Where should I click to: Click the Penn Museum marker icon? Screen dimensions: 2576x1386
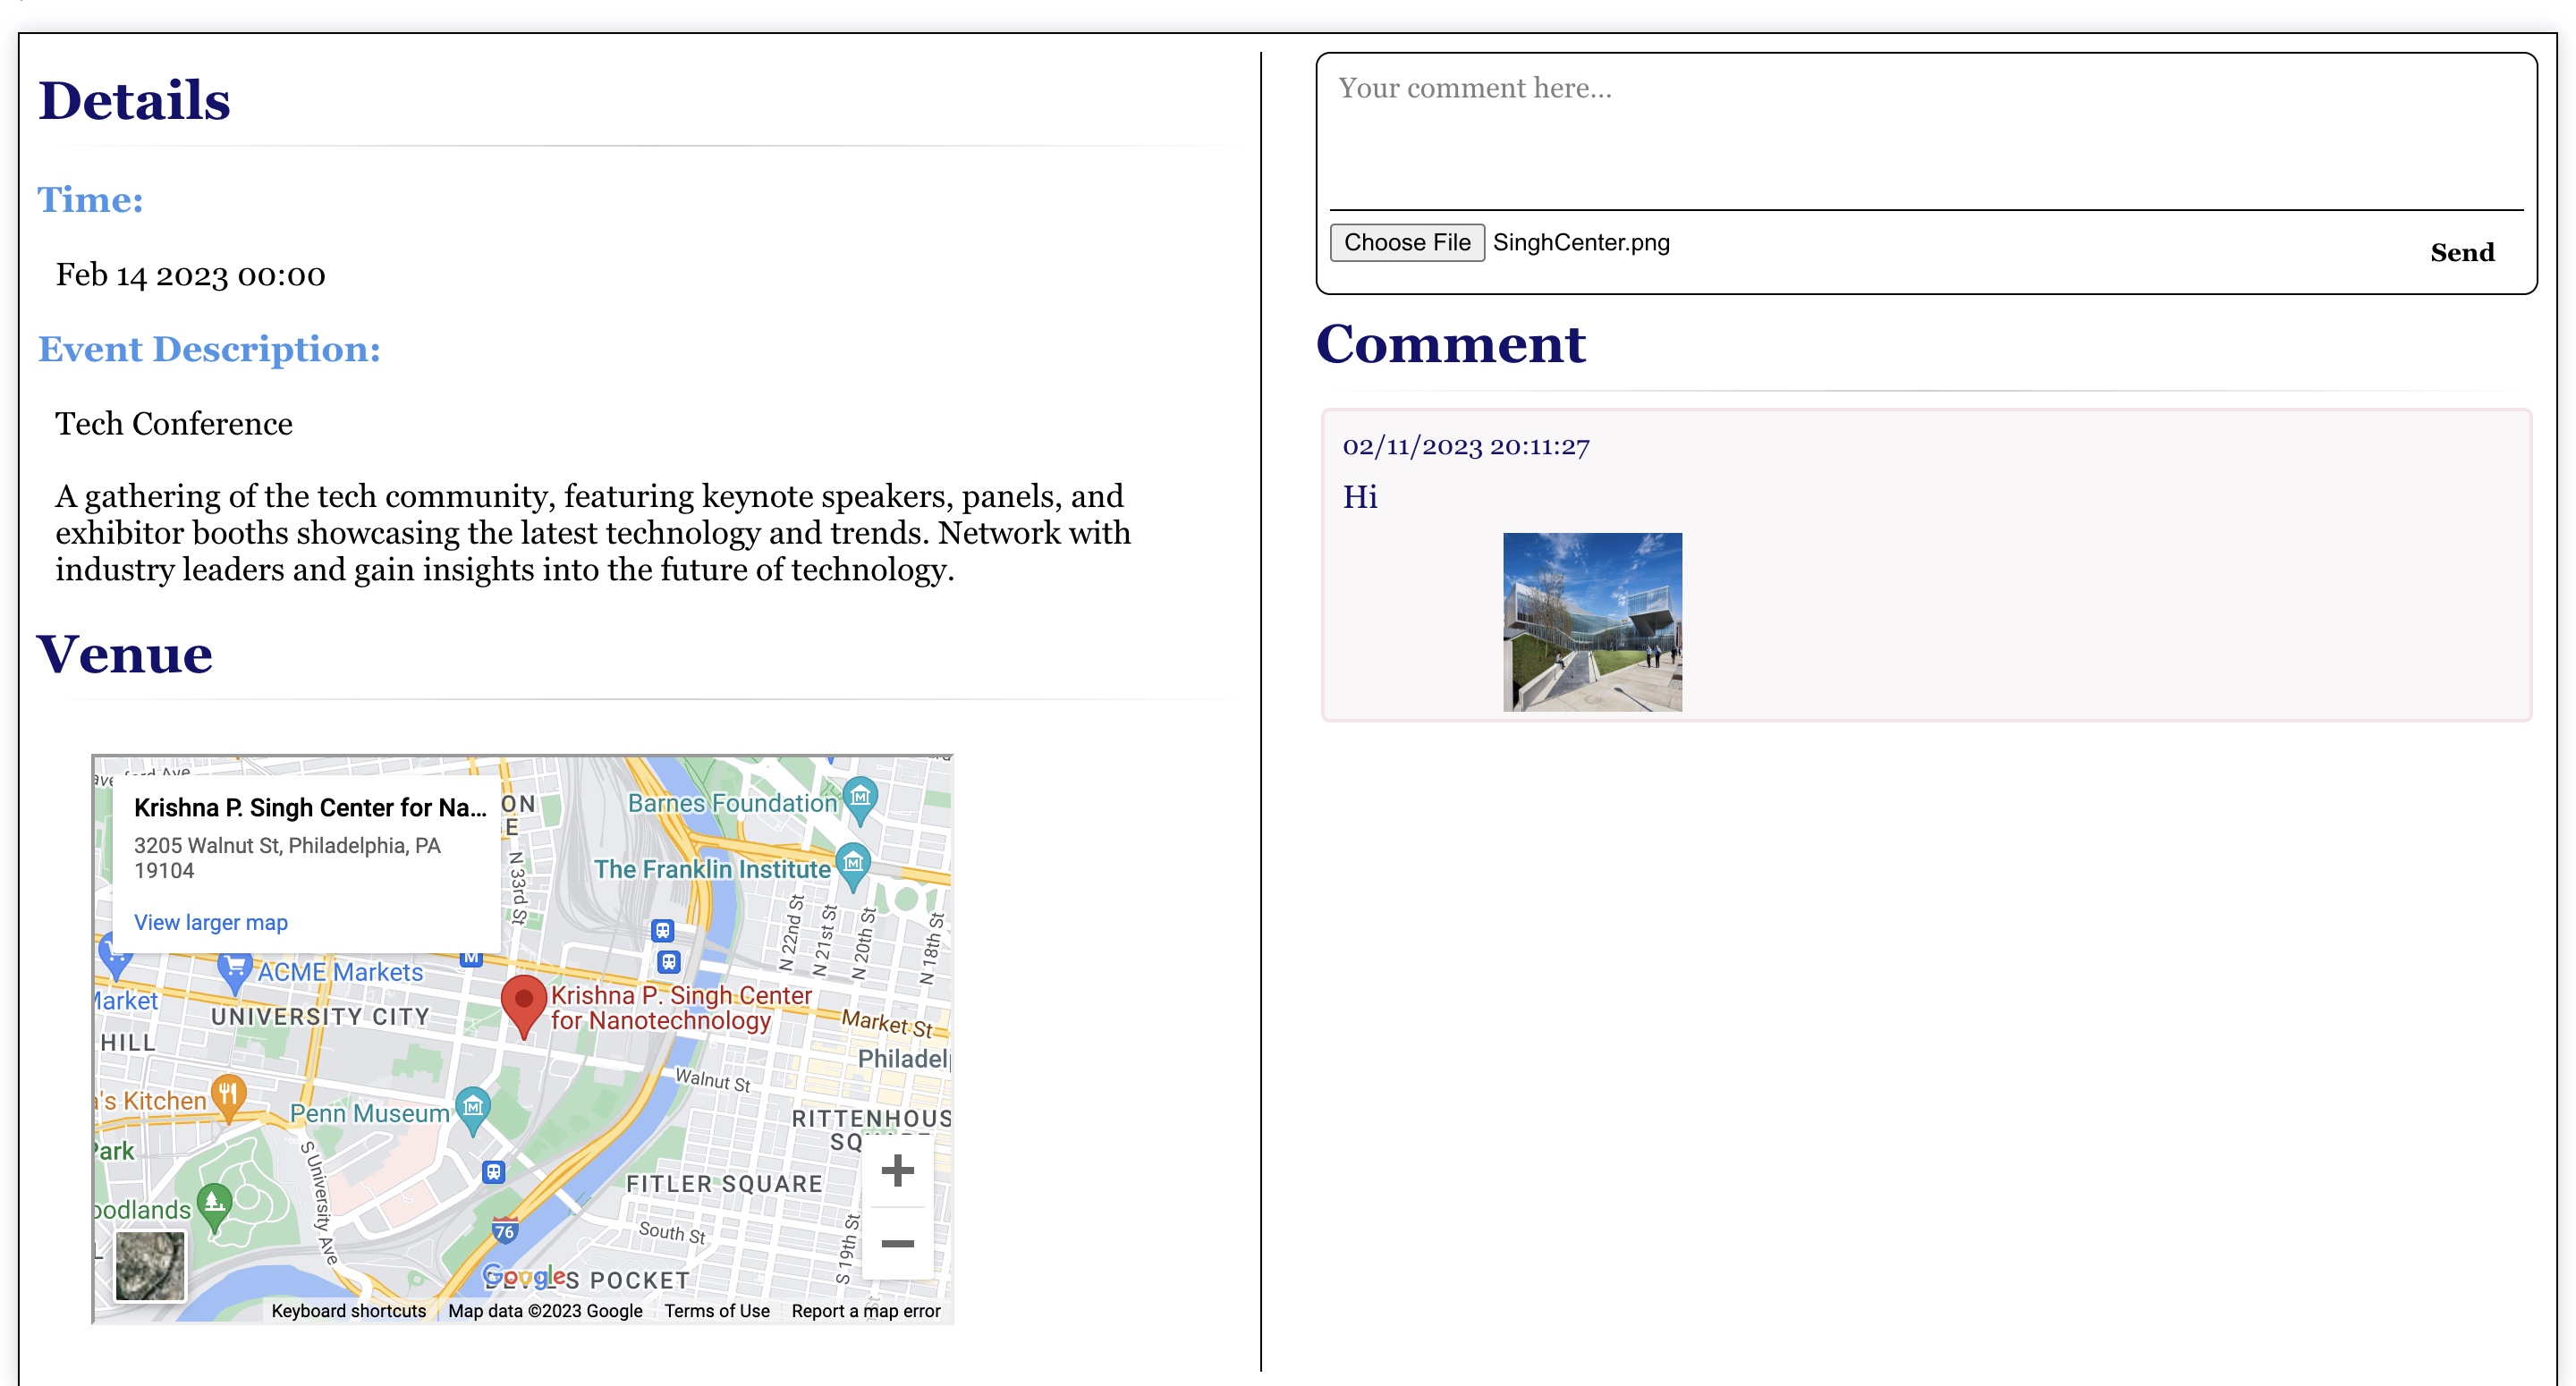pyautogui.click(x=473, y=1108)
